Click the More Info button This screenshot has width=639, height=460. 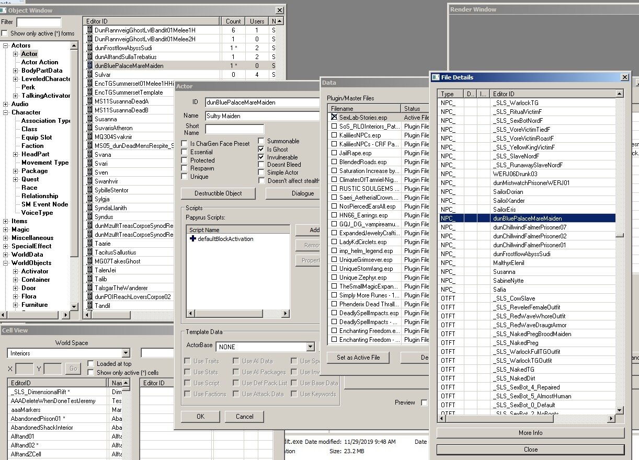pyautogui.click(x=530, y=433)
